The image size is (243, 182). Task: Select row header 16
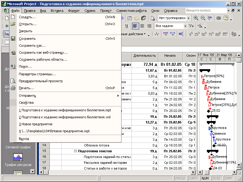[44, 157]
